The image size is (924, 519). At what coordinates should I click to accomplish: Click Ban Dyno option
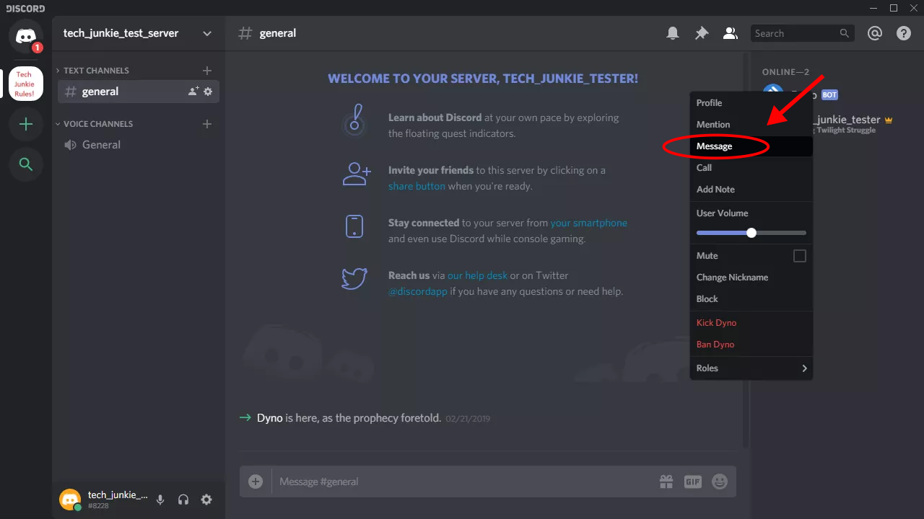(x=751, y=345)
